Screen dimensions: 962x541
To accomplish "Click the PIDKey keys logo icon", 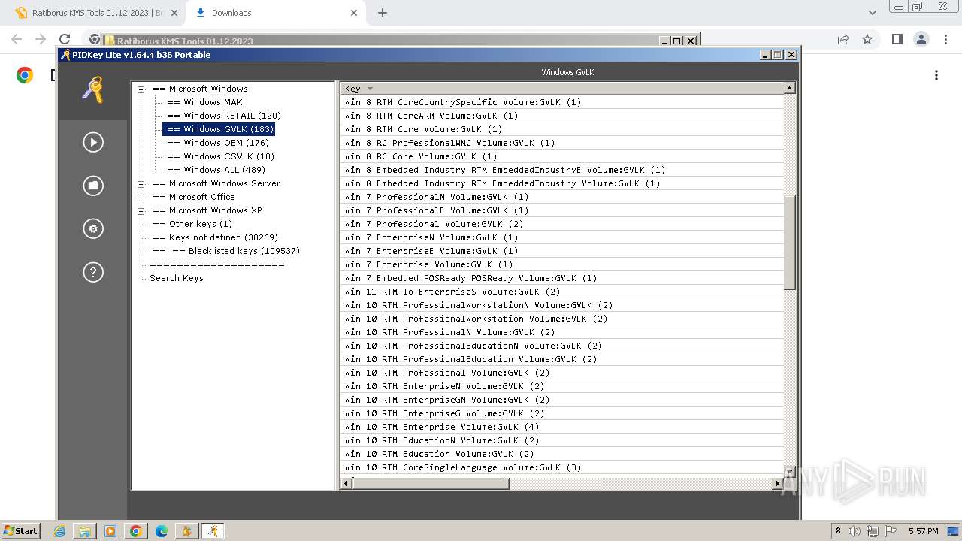I will [93, 90].
